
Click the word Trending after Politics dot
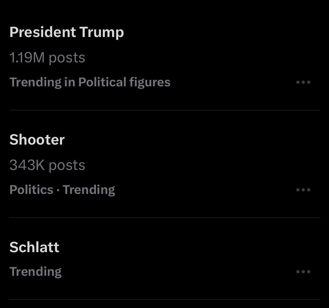(89, 190)
